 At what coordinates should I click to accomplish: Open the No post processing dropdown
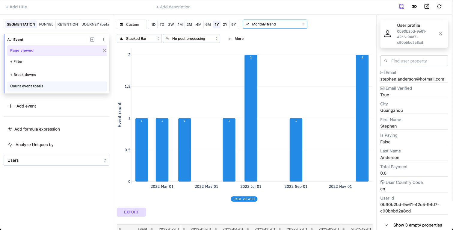point(191,39)
